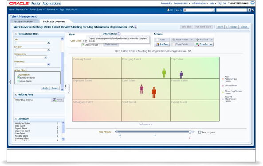263x166 pixels.
Task: Uncheck the Vivian Haren organization filter
Action: (x=18, y=81)
